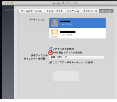Screen dimensions: 117x102
Task: Click the 1.98 TB 空き partition text
Action: click(x=66, y=35)
